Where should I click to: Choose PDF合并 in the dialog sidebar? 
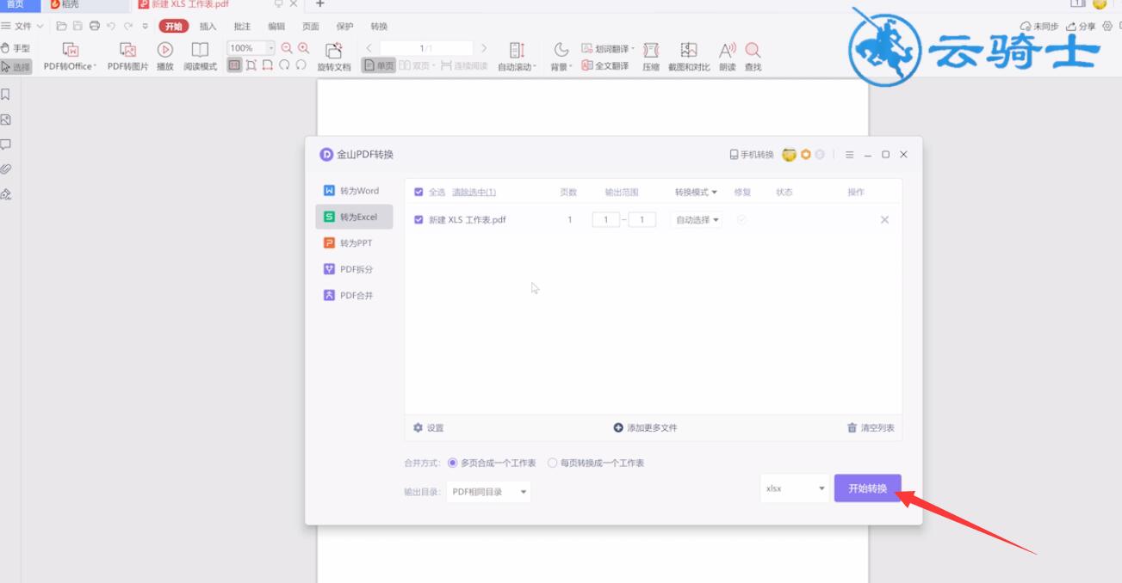coord(354,295)
